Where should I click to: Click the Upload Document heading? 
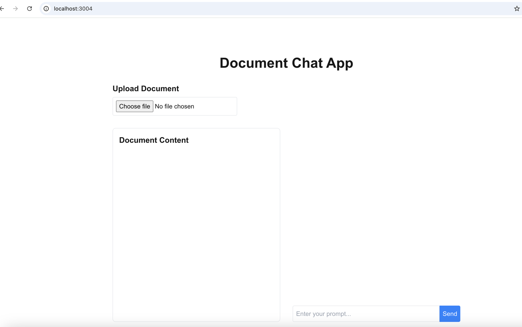click(x=146, y=88)
